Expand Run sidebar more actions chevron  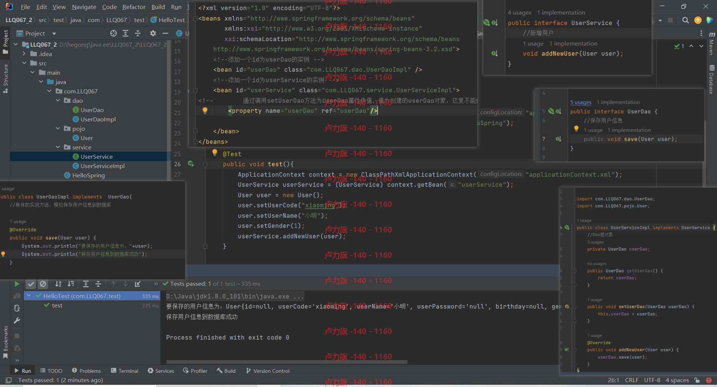(x=17, y=360)
